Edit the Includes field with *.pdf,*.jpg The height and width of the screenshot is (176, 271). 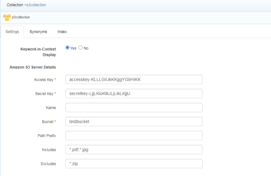coord(134,150)
